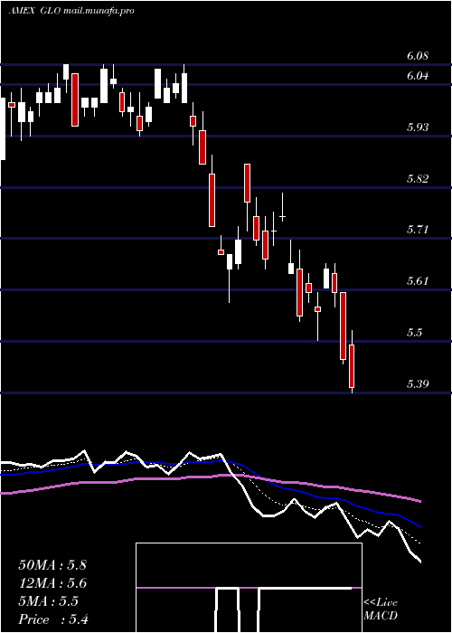Image resolution: width=452 pixels, height=633 pixels.
Task: Click the Live MACD label
Action: (381, 609)
